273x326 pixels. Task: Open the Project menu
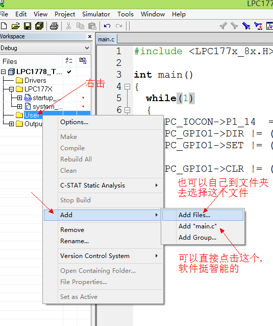pyautogui.click(x=65, y=14)
